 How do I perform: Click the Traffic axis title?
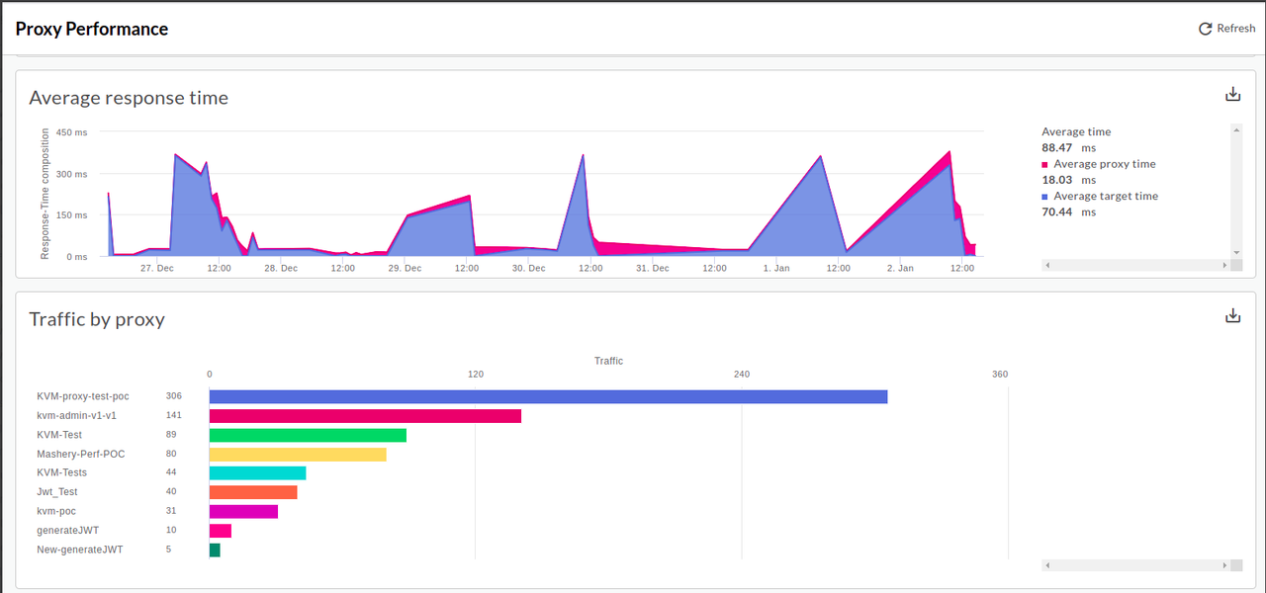608,361
